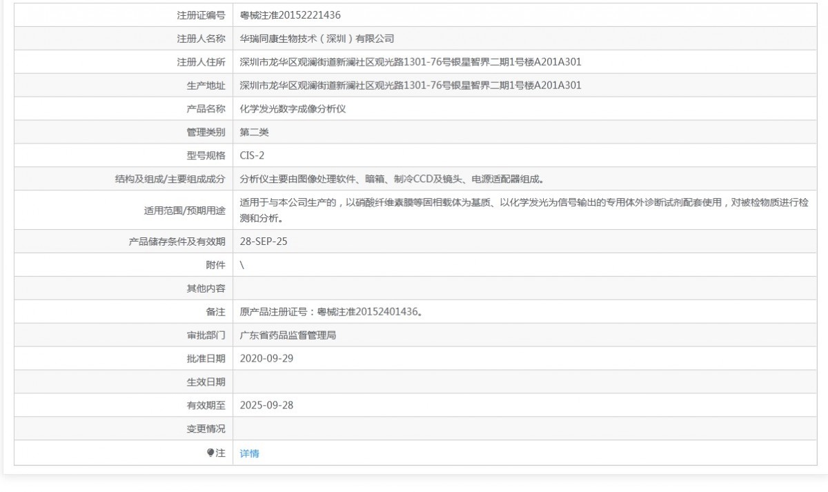This screenshot has height=492, width=828.
Task: Select management class value 第二类
Action: point(254,132)
